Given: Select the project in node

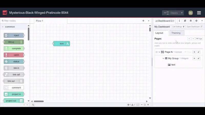Looking at the screenshot, I should pyautogui.click(x=14, y=94).
